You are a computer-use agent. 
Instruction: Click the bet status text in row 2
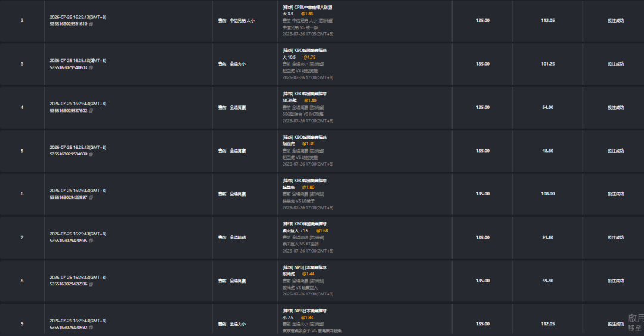click(x=615, y=20)
